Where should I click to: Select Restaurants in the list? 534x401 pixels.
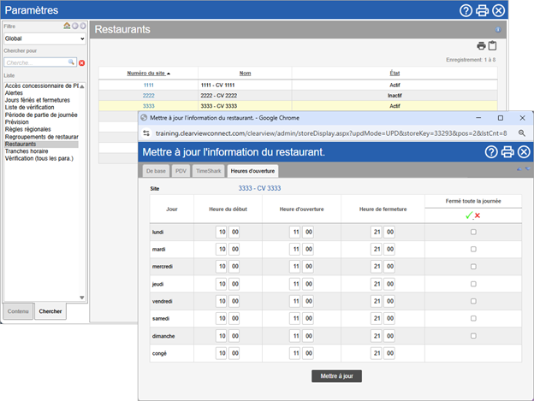tap(41, 144)
